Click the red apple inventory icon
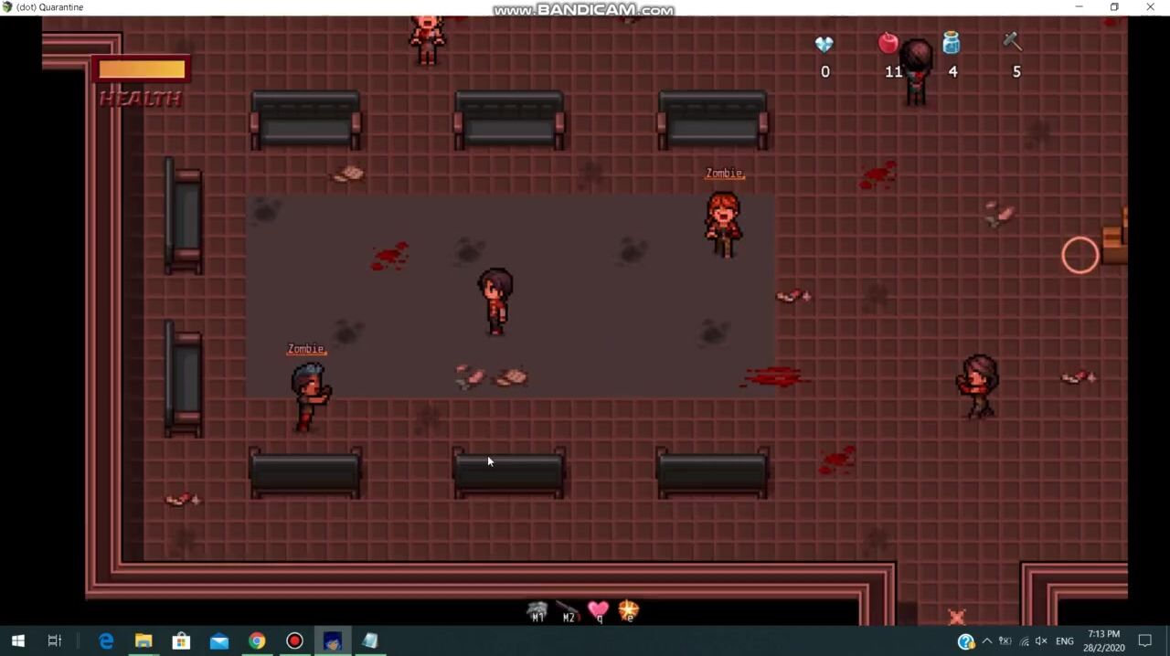1170x656 pixels. (x=888, y=44)
